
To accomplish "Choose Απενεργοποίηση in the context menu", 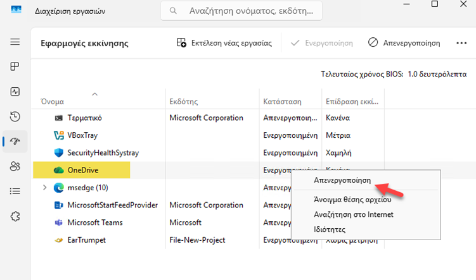I will click(x=342, y=181).
